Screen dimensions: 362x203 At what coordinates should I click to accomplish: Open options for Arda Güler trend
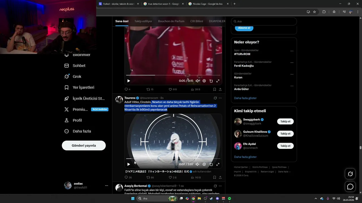(292, 86)
